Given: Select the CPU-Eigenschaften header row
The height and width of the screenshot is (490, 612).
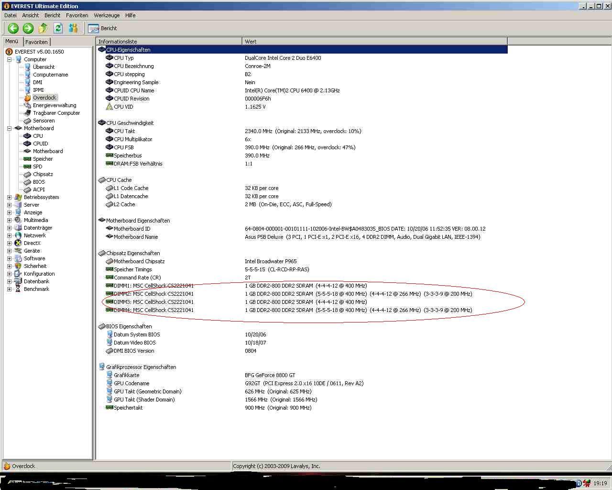Looking at the screenshot, I should 302,50.
